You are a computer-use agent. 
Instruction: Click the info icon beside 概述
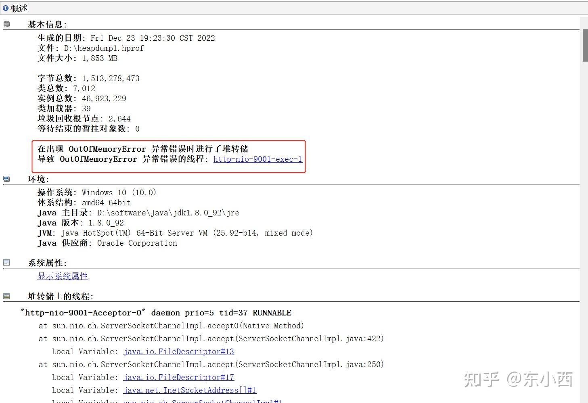(6, 8)
